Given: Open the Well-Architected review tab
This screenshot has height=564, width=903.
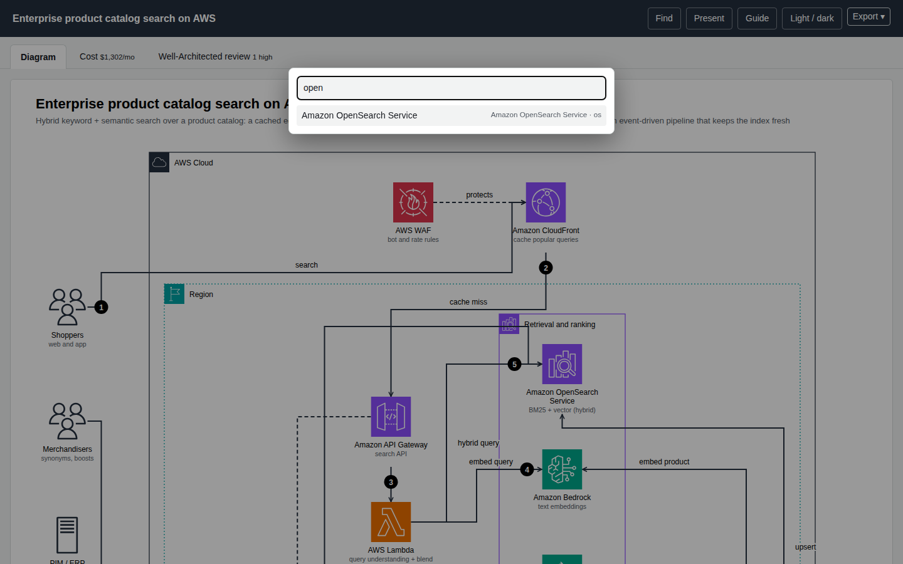Looking at the screenshot, I should tap(215, 56).
